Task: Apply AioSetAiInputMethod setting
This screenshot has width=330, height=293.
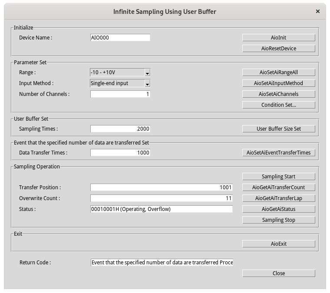Action: pos(278,83)
